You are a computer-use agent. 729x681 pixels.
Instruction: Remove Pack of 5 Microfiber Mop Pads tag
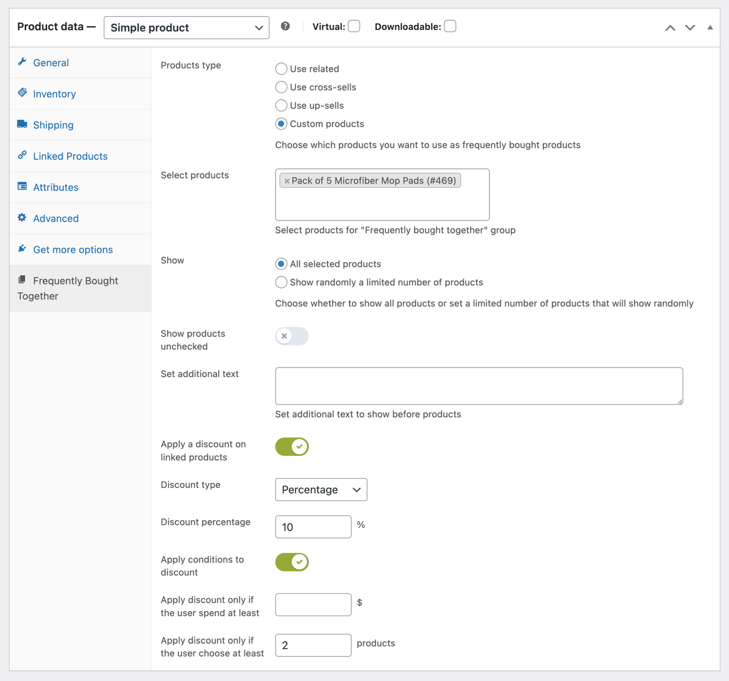click(287, 181)
